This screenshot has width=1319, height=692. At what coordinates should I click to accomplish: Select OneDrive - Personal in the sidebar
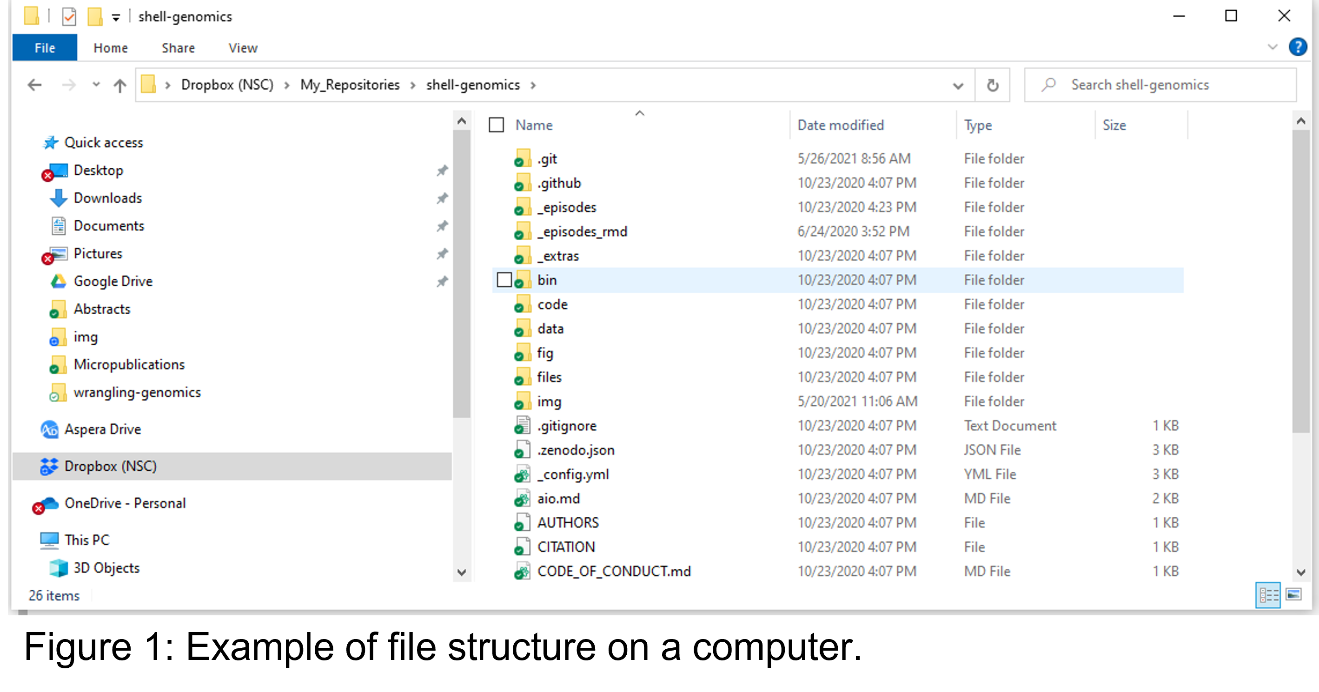point(126,503)
